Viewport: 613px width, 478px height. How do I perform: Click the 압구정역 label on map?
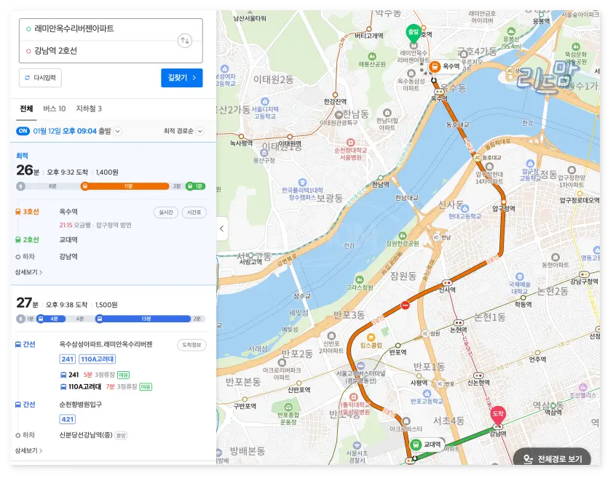[504, 208]
